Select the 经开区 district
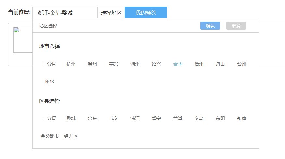 [x=71, y=136]
